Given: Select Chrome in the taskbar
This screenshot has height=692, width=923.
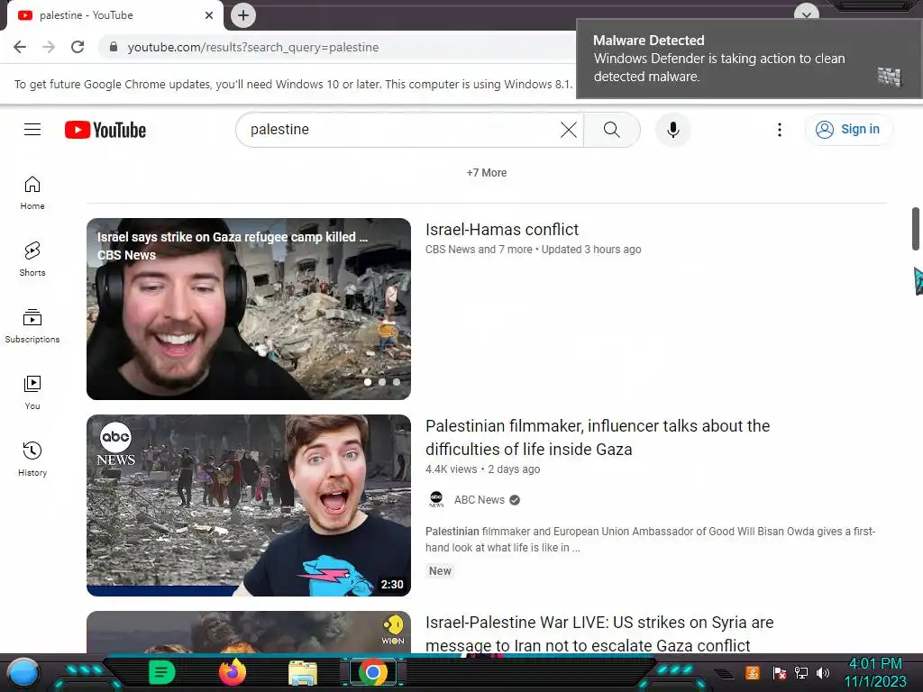Looking at the screenshot, I should [373, 672].
